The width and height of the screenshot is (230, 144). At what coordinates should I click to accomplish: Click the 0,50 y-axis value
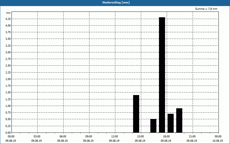click(x=8, y=119)
